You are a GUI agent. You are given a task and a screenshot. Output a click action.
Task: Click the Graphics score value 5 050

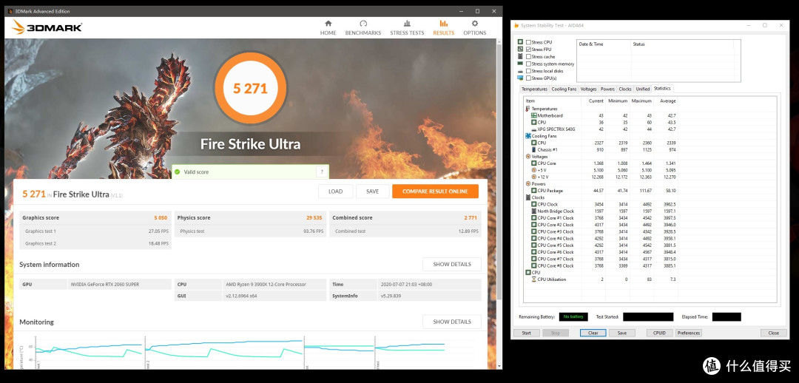161,217
